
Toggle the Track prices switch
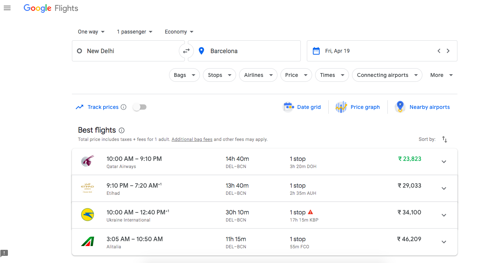140,107
